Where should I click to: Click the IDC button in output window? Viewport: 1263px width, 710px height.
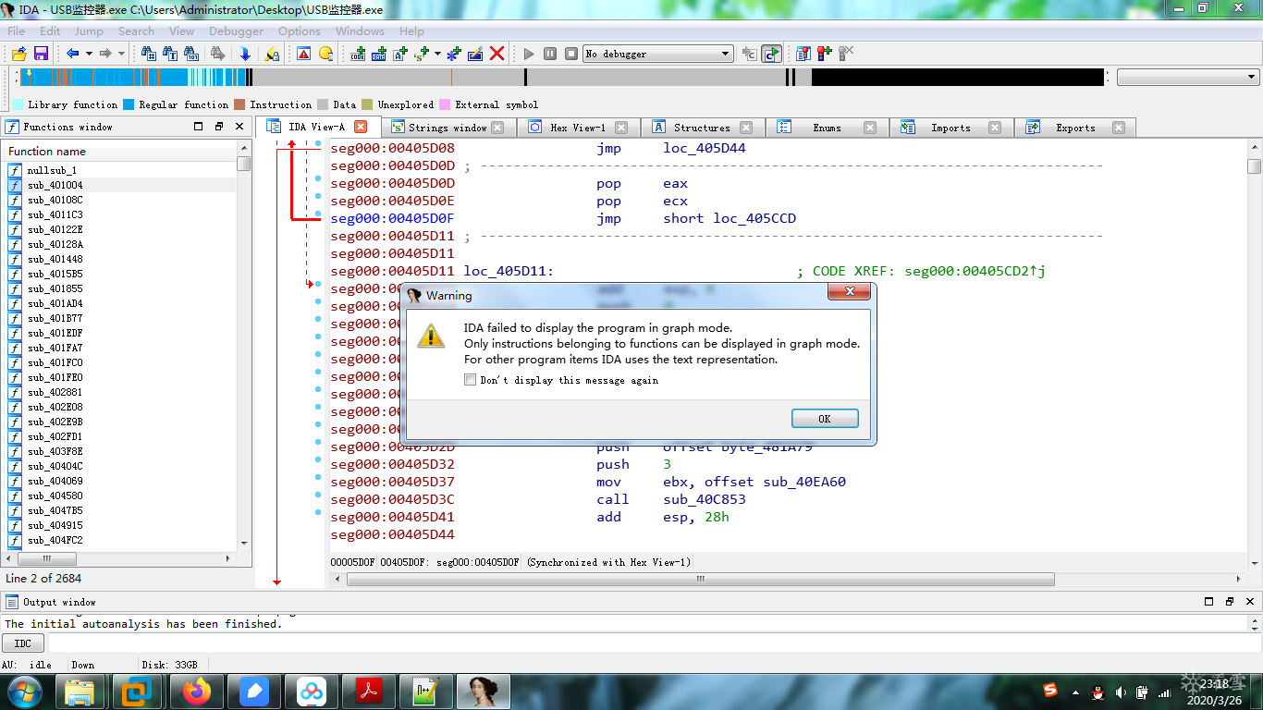pos(23,643)
